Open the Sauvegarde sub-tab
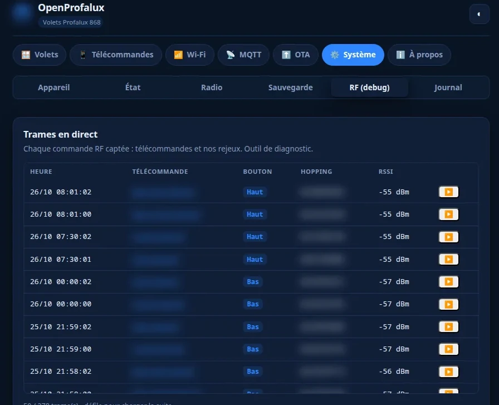499x405 pixels. pyautogui.click(x=291, y=87)
